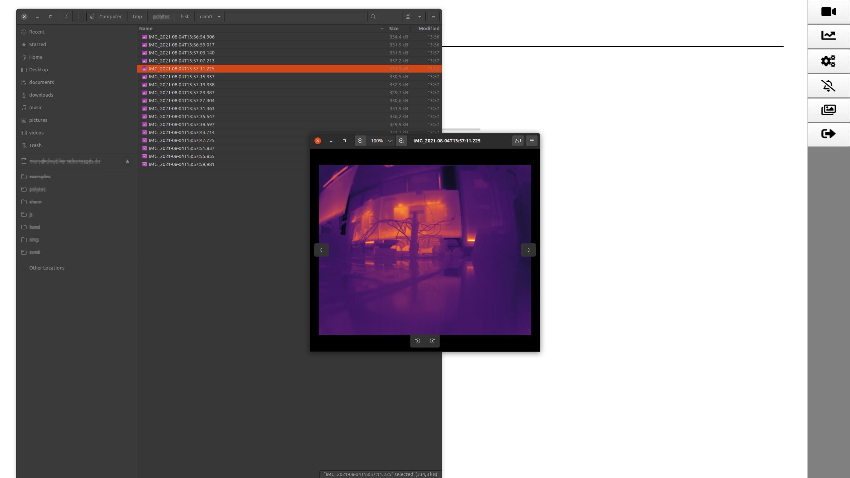This screenshot has height=478, width=850.
Task: Rotate image clockwise in viewer
Action: click(432, 341)
